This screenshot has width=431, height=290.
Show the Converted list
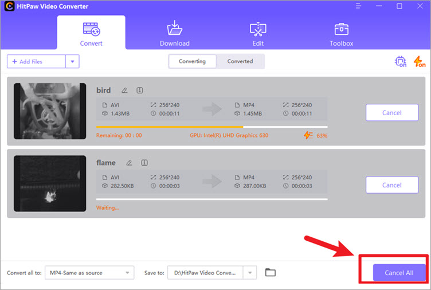coord(240,61)
